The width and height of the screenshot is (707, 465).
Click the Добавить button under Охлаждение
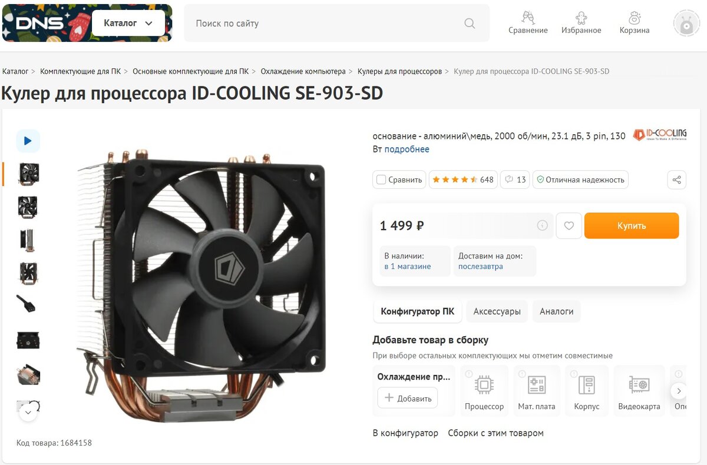coord(408,398)
